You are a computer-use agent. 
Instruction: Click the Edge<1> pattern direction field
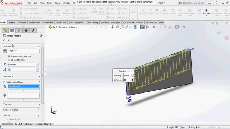click(x=23, y=51)
